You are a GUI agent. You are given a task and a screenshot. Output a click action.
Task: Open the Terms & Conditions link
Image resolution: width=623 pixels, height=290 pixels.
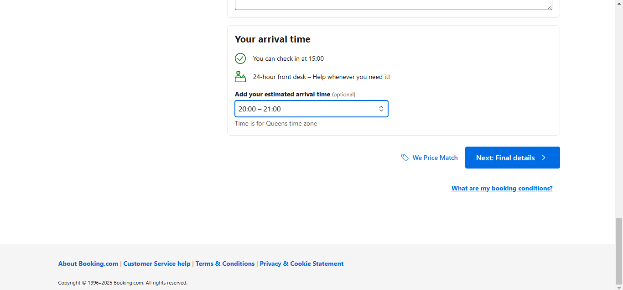(225, 264)
